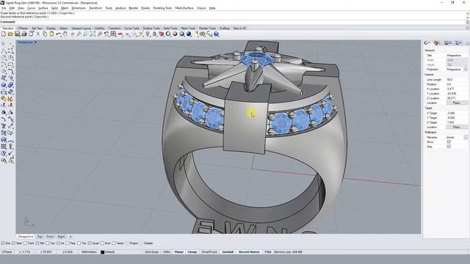
Task: Click the light bulb icon
Action: (148, 34)
